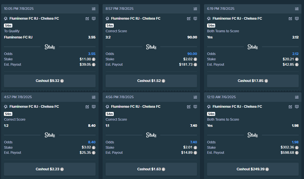
Task: Click the Litecoin icon beside the $14.89 payout
Action: [x=195, y=153]
